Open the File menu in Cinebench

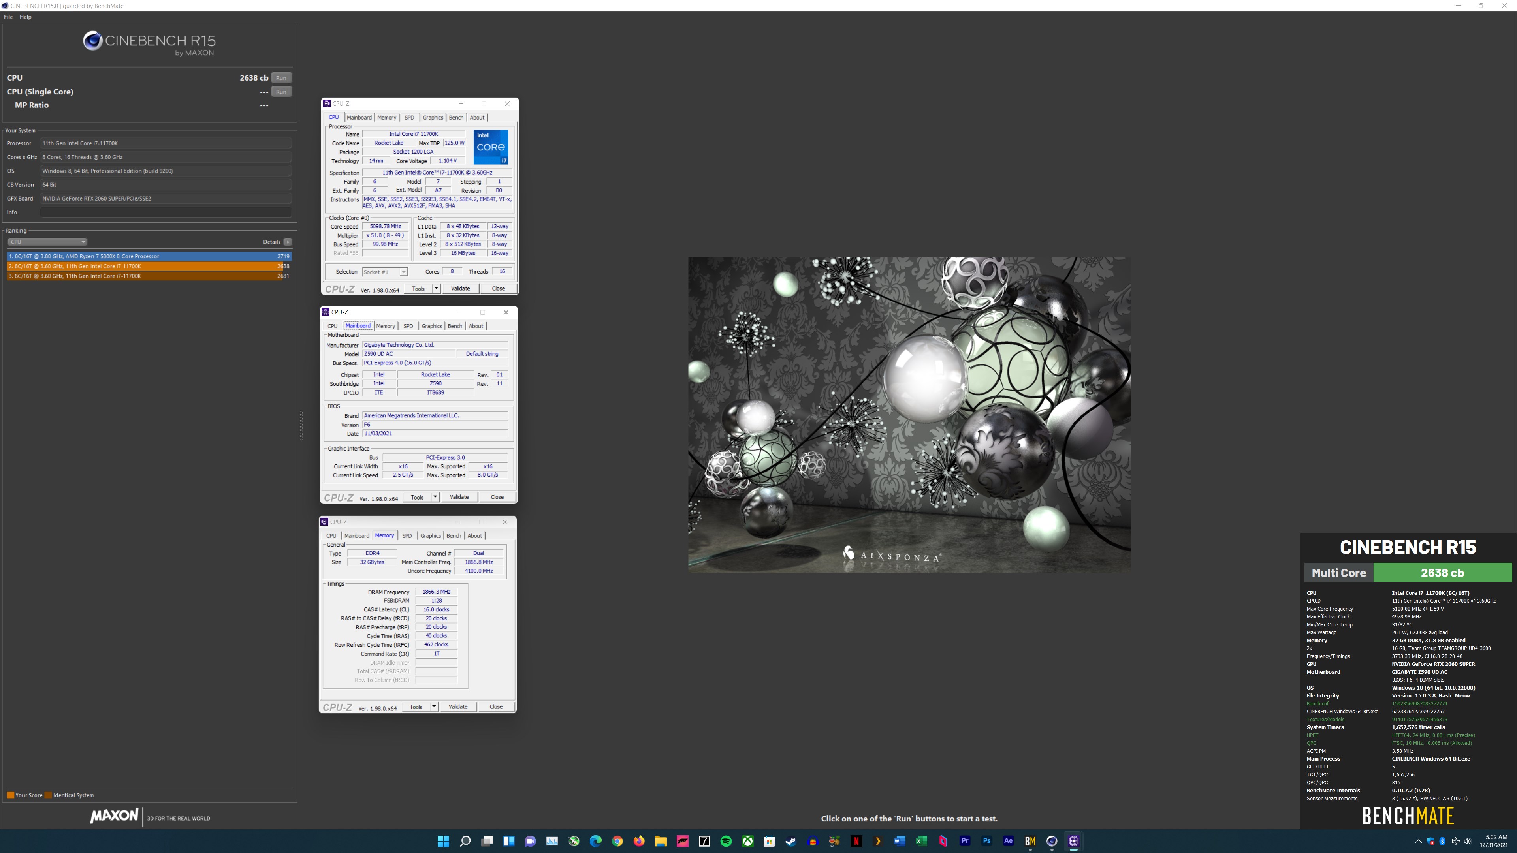(x=8, y=17)
